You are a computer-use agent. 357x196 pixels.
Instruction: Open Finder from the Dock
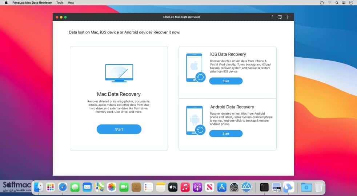coord(38,187)
